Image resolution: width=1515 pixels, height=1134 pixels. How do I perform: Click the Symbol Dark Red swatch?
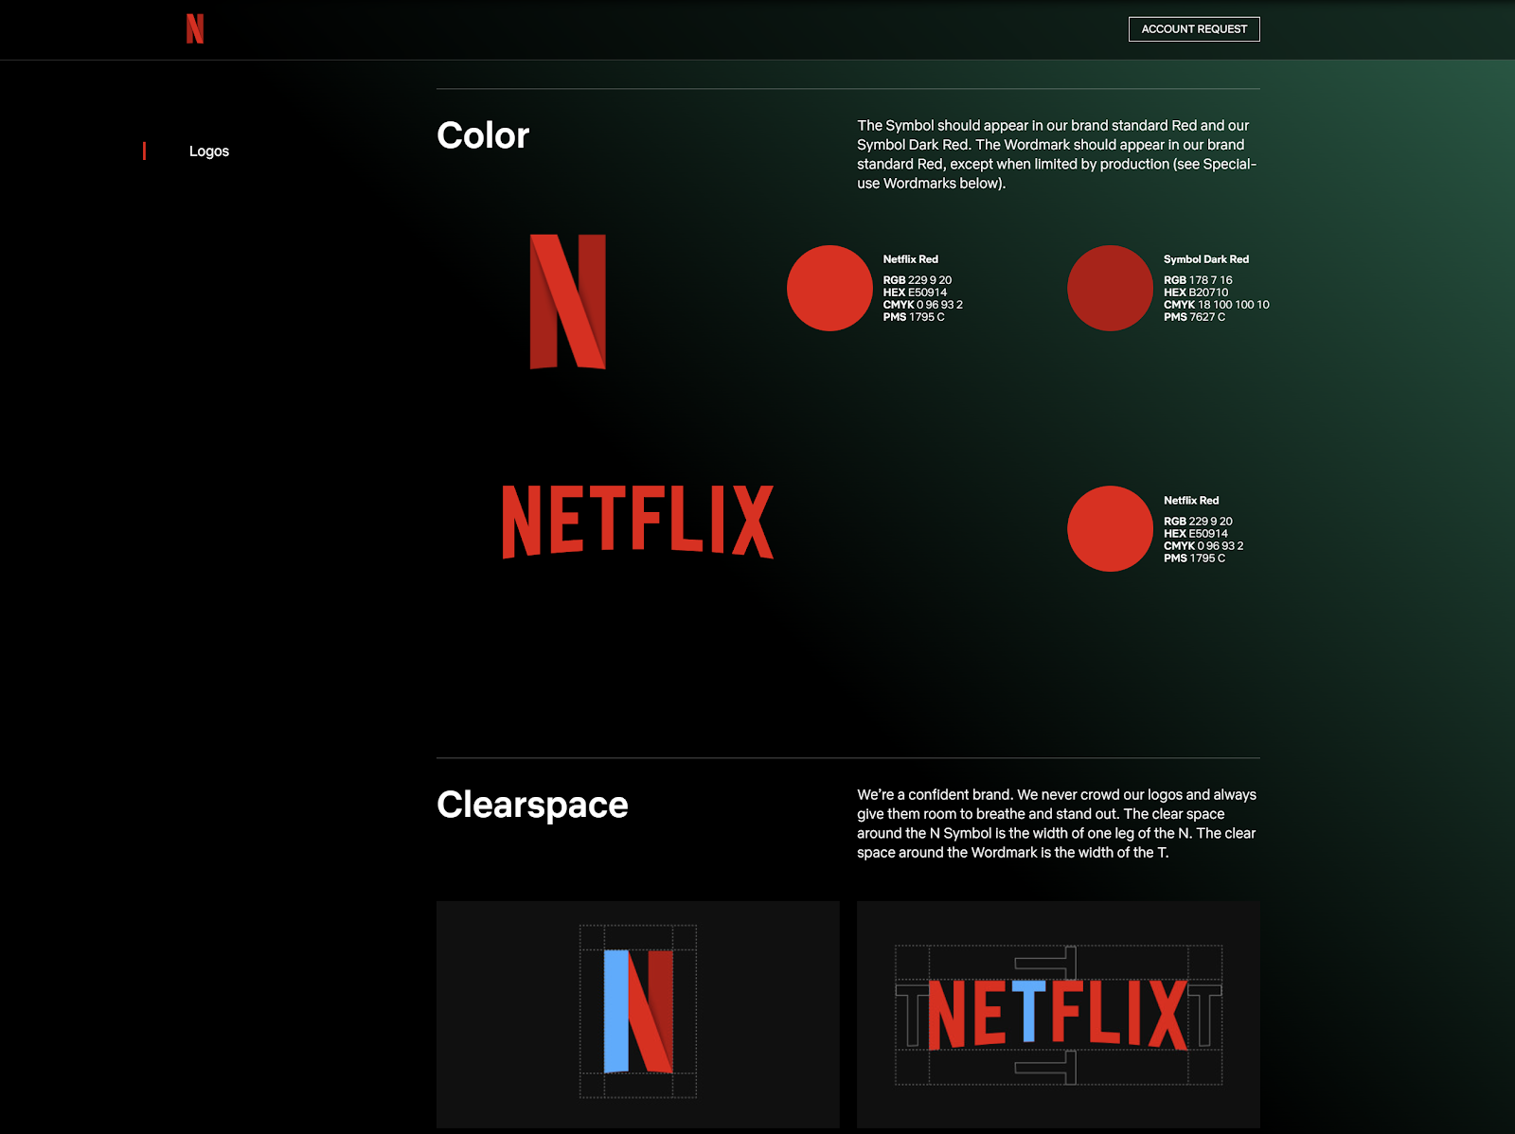pos(1110,288)
